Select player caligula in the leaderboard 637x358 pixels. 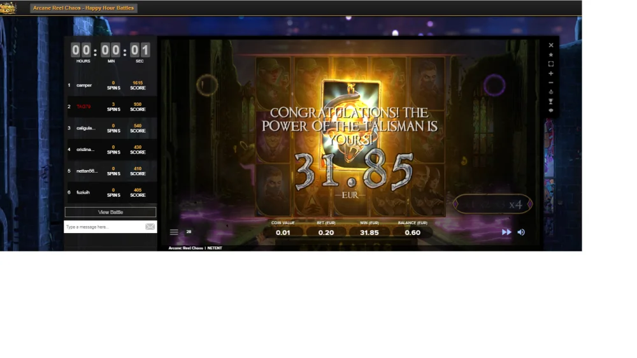pos(86,128)
